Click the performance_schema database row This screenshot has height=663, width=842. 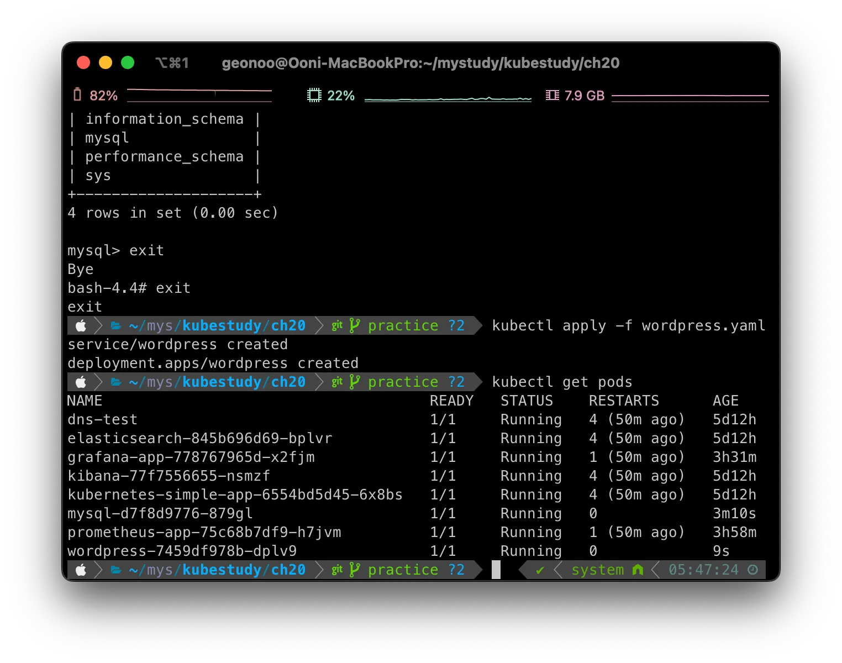(x=164, y=157)
